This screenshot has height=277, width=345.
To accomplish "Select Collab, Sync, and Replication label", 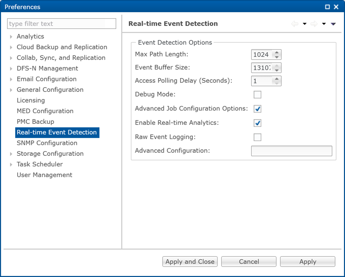I will [x=61, y=58].
